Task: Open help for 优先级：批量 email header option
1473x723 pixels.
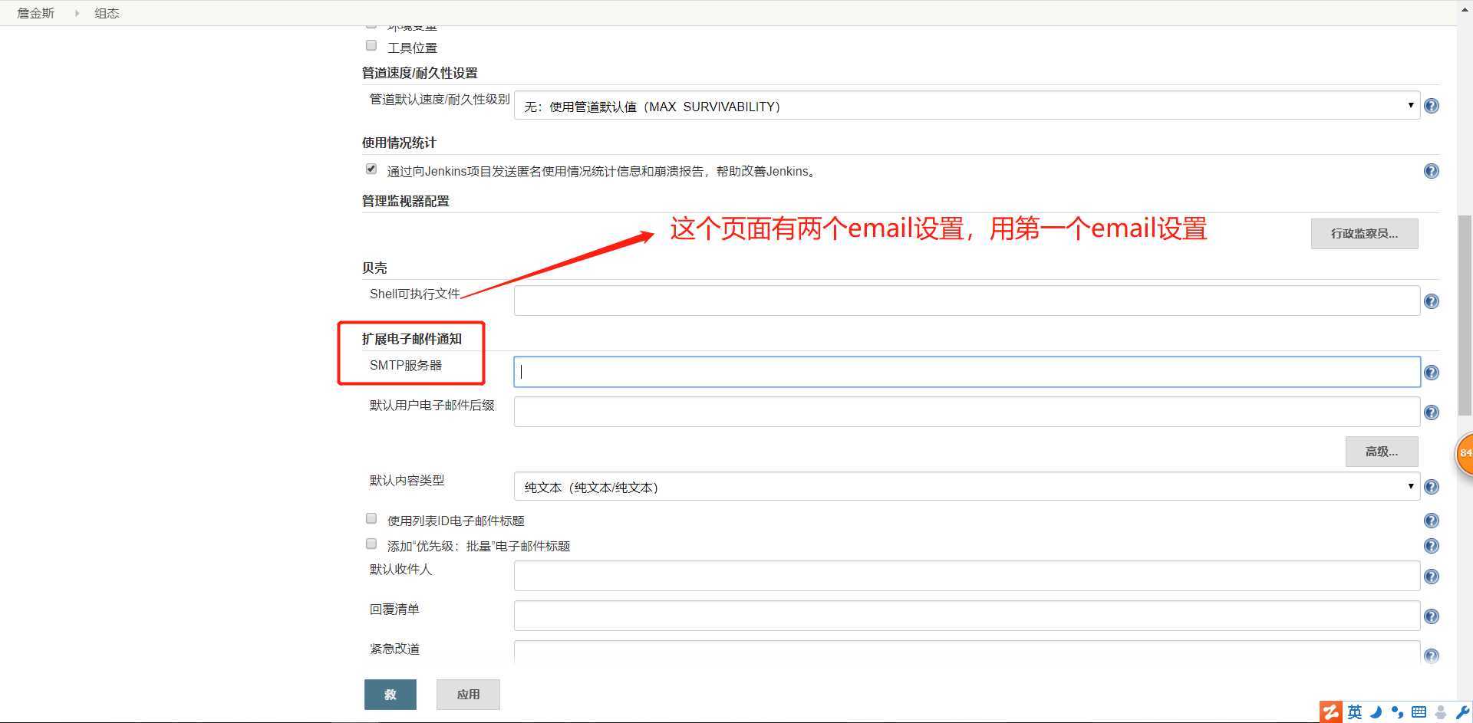Action: (x=1432, y=546)
